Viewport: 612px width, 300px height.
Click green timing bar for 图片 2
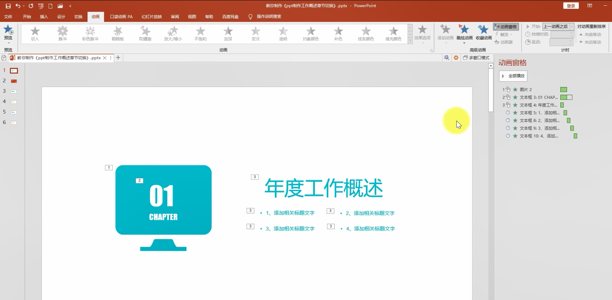[563, 90]
